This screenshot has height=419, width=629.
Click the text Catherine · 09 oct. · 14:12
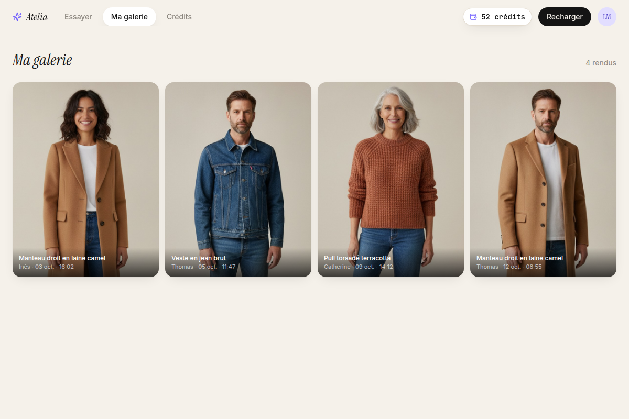[358, 267]
